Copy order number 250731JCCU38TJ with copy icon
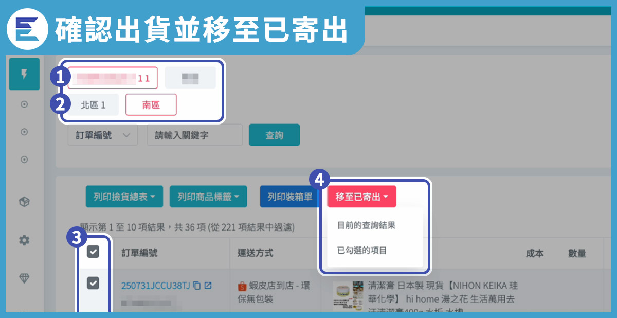 [197, 286]
